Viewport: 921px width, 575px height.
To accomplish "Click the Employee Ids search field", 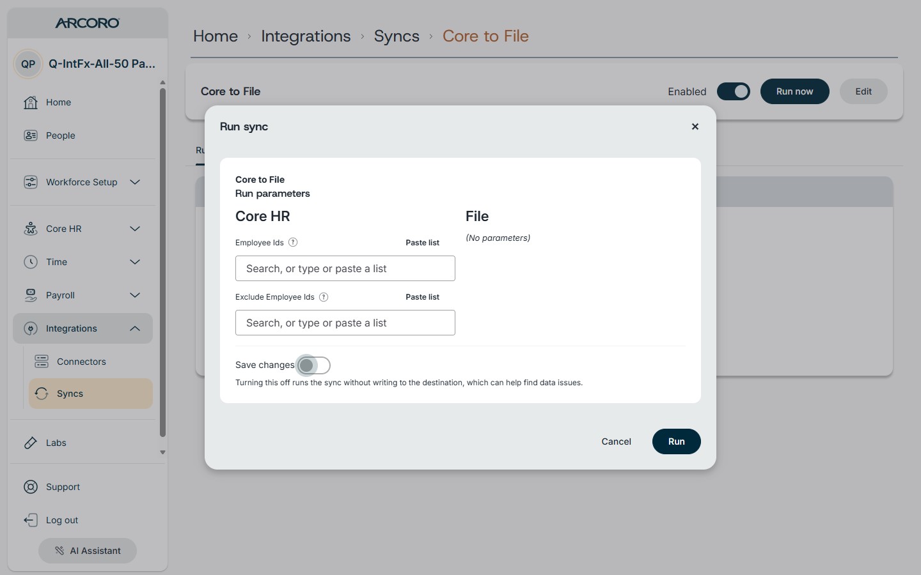I will (345, 268).
